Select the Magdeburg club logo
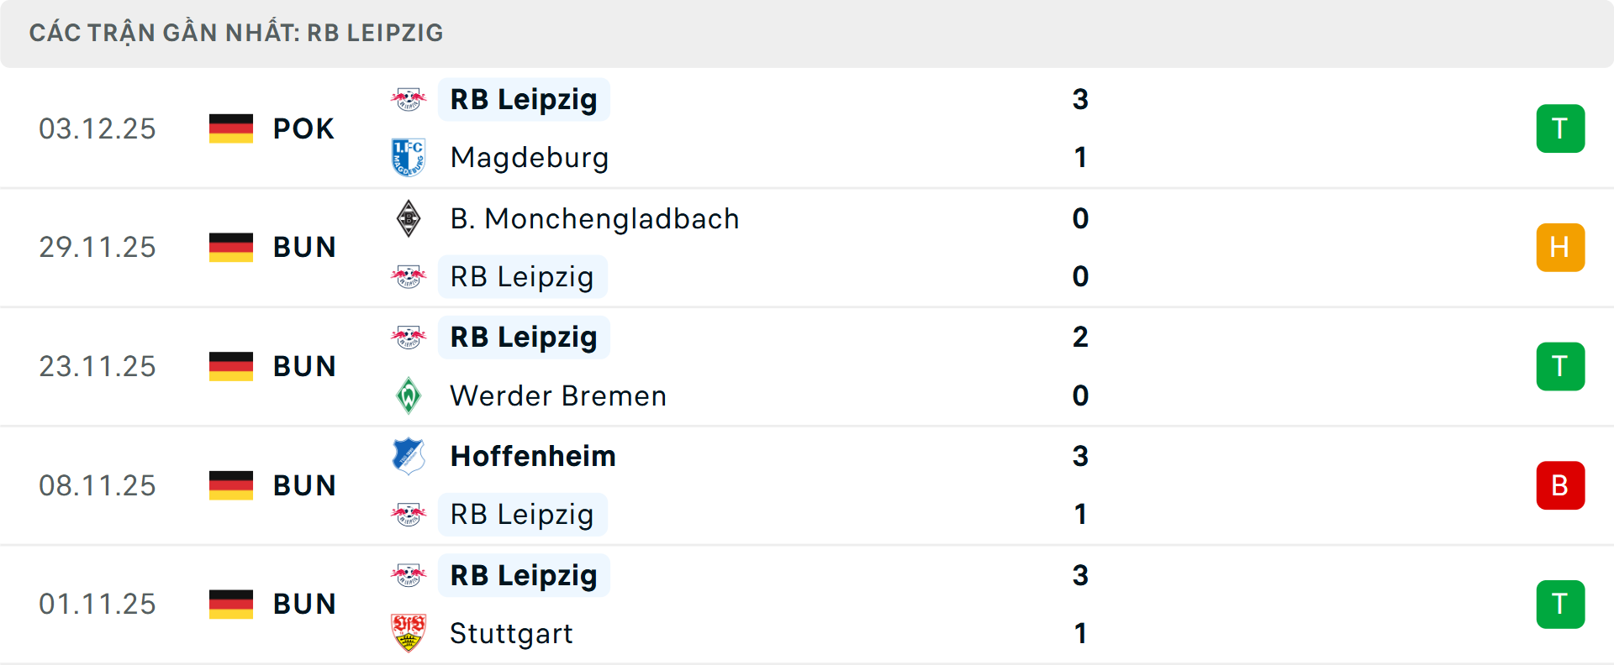Viewport: 1614px width, 665px height. (409, 157)
